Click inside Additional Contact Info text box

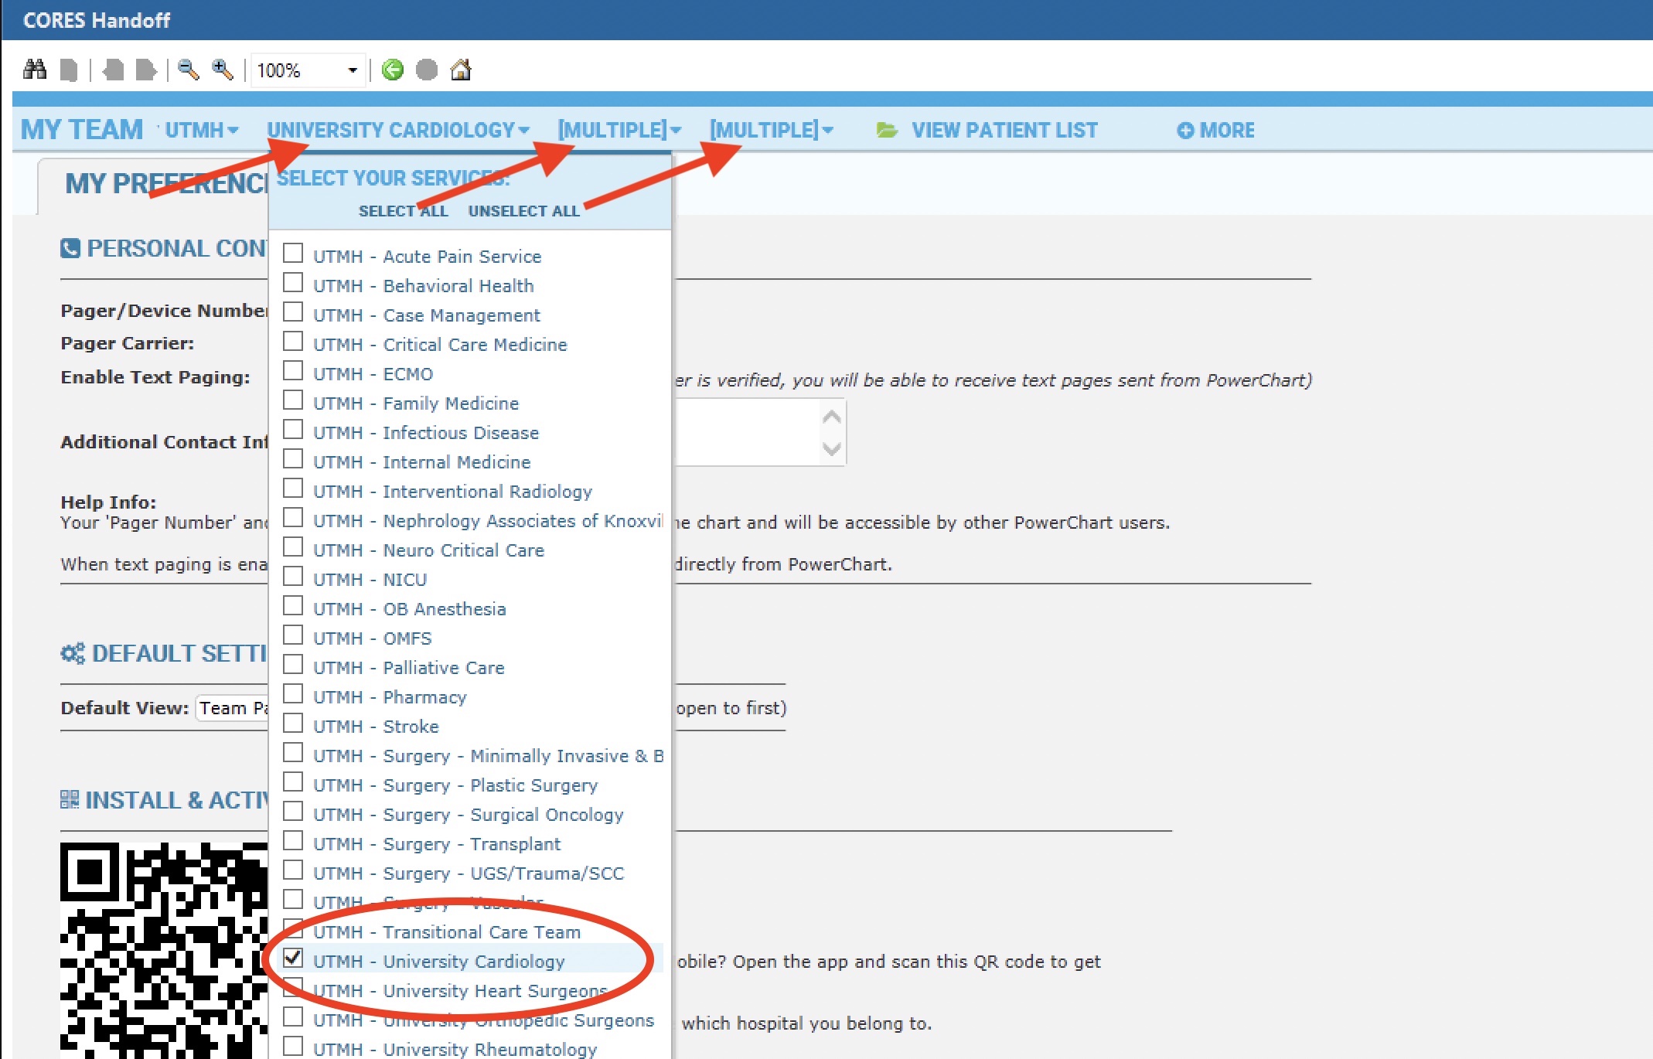point(747,432)
